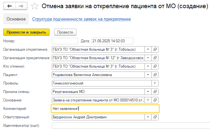Open the Организация прикрепления record via open icon
The width and height of the screenshot is (210, 133).
tap(155, 58)
